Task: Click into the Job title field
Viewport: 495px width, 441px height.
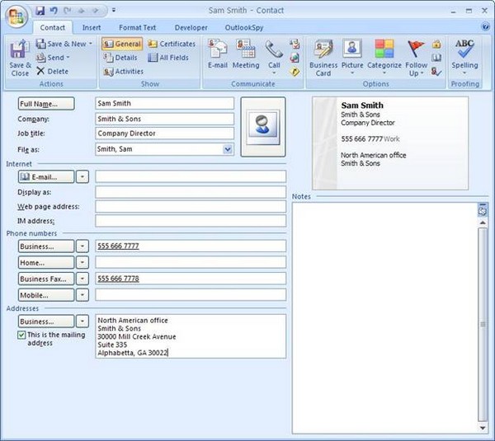Action: tap(164, 133)
